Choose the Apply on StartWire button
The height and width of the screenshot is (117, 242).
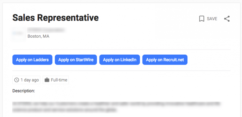76,60
